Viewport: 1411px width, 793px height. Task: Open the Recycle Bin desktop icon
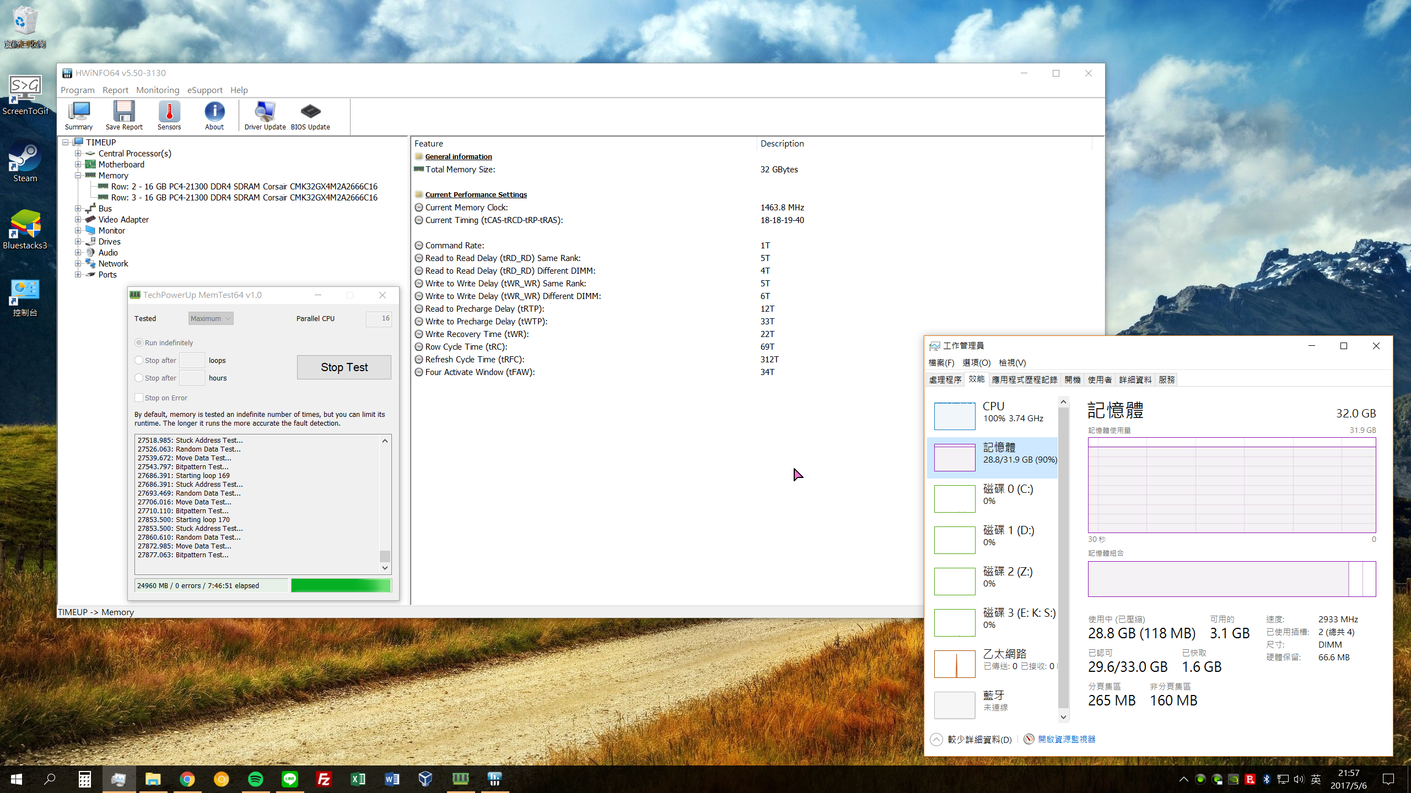25,26
